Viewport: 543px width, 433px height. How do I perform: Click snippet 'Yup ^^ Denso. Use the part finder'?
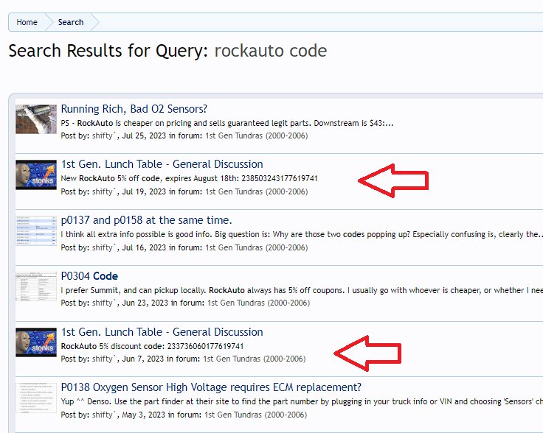pos(302,401)
